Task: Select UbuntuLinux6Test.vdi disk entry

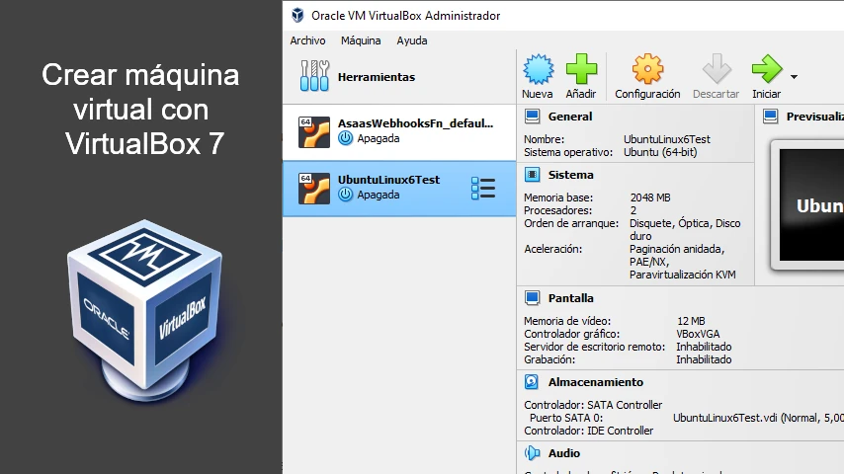Action: tap(758, 418)
